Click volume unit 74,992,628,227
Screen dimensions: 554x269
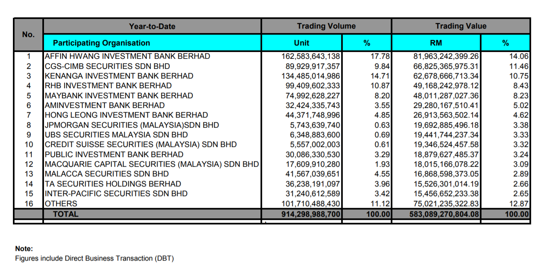(313, 95)
